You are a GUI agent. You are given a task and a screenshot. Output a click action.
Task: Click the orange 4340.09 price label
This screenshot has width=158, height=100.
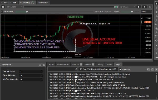148,22
